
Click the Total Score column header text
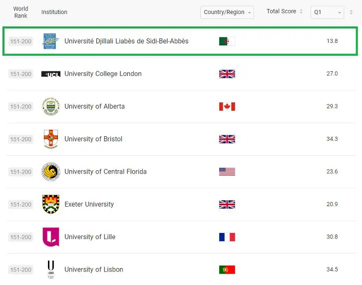[x=282, y=11]
